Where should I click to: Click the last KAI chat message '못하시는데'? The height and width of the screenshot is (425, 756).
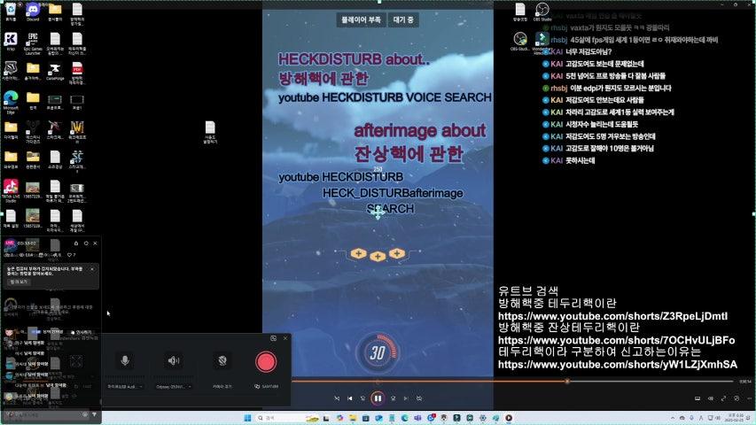(x=580, y=160)
